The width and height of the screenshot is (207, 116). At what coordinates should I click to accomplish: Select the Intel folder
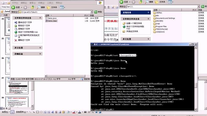[x=157, y=24]
